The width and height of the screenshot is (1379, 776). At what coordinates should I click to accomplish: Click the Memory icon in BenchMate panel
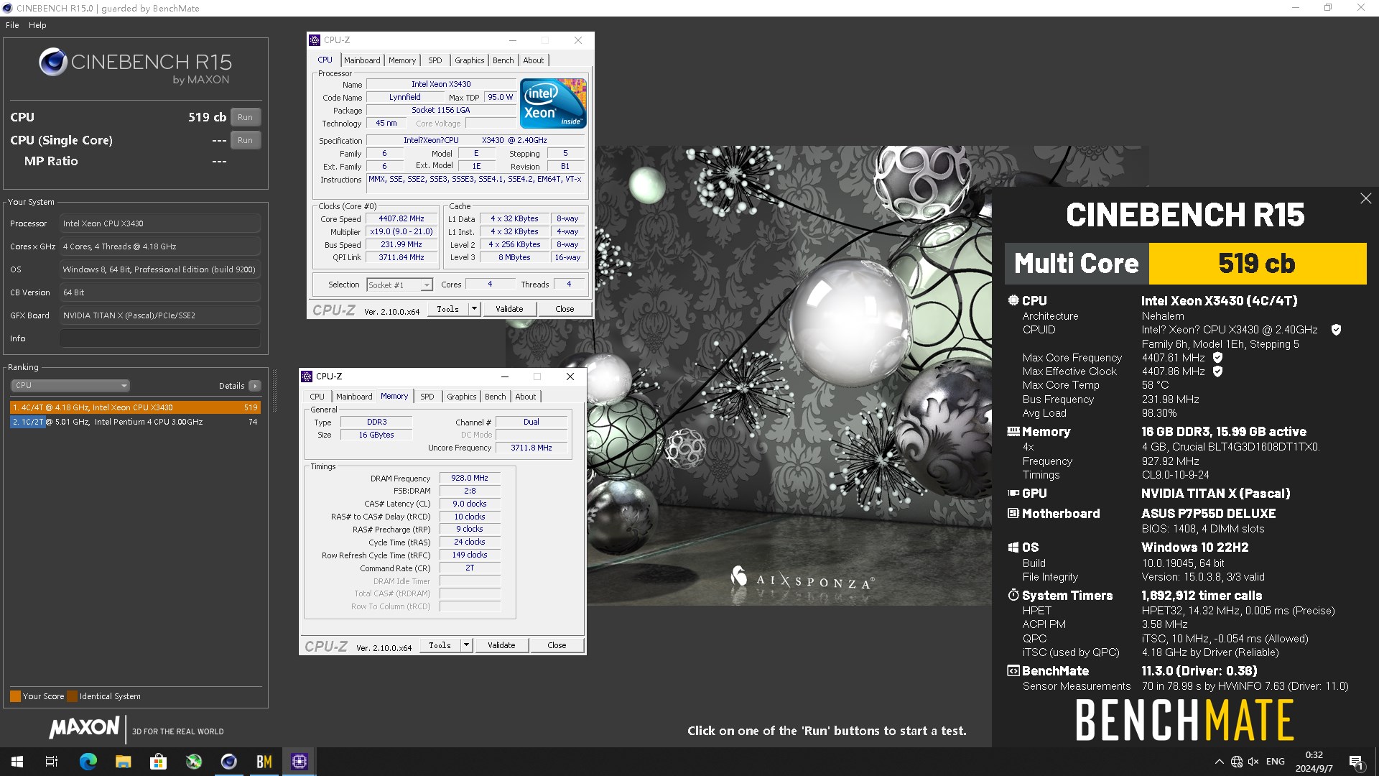(1013, 432)
